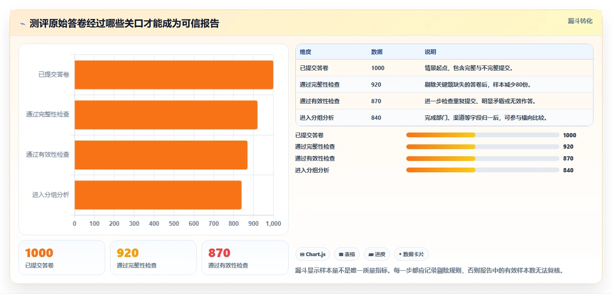
Task: Click table value 870
Action: click(x=376, y=101)
